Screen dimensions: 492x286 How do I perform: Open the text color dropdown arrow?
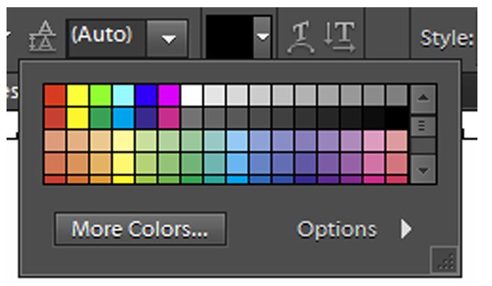pos(262,37)
